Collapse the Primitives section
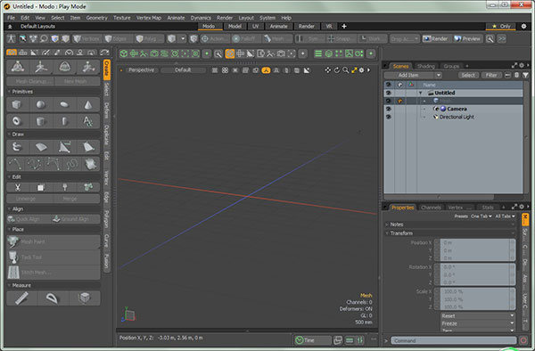The height and width of the screenshot is (351, 535). tap(9, 92)
